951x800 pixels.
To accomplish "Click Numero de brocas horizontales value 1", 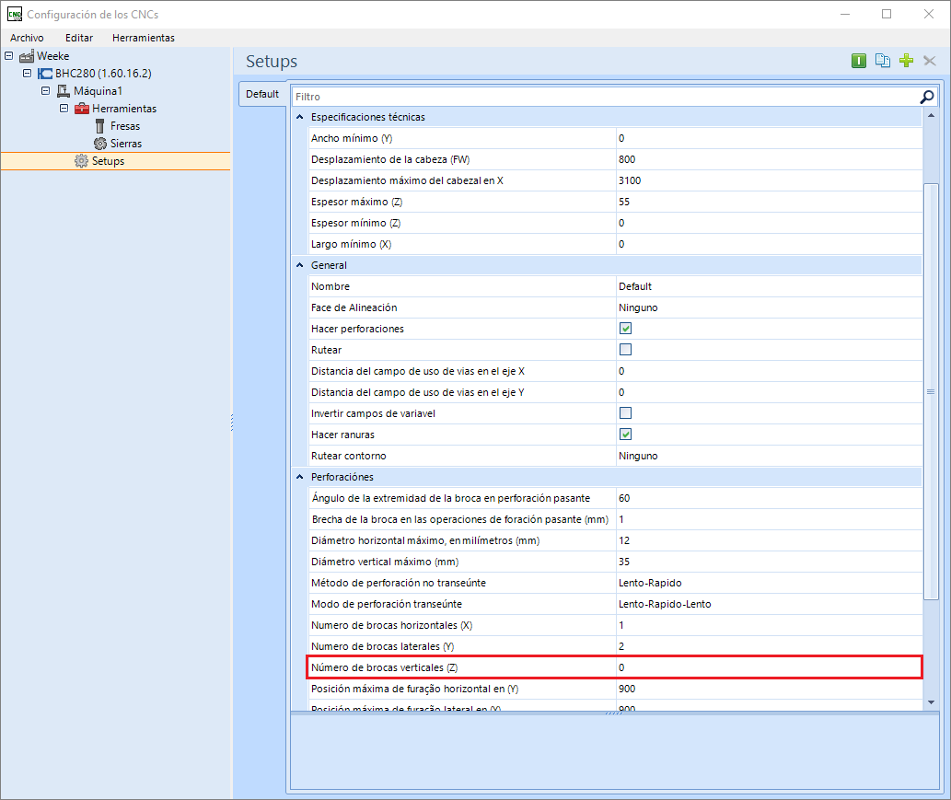I will click(x=769, y=625).
